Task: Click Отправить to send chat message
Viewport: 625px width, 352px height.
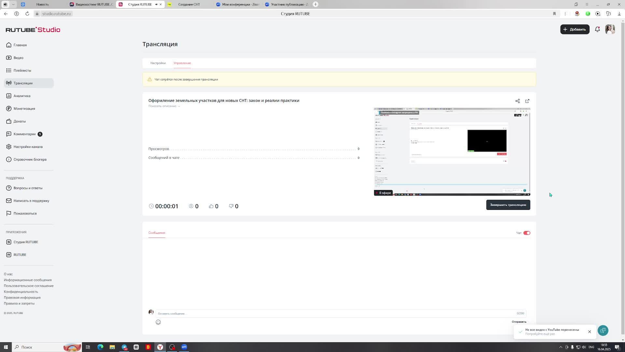Action: (519, 322)
